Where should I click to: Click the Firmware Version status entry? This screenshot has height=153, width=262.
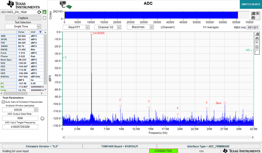click(x=42, y=146)
